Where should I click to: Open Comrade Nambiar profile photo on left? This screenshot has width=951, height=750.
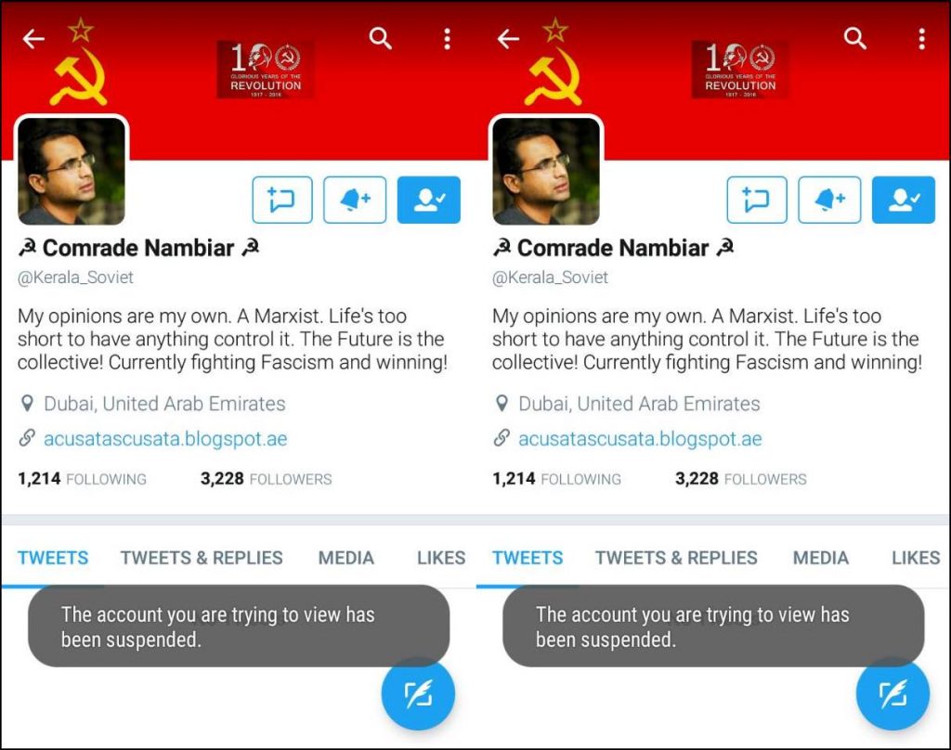72,171
